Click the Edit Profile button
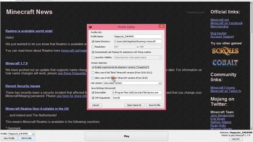 [x=26, y=138]
